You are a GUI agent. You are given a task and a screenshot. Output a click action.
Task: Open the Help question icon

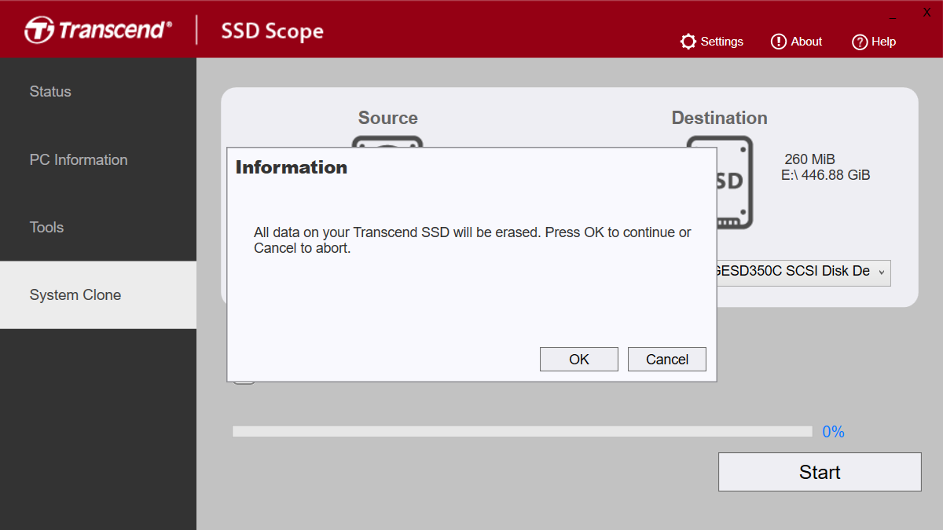pyautogui.click(x=860, y=42)
